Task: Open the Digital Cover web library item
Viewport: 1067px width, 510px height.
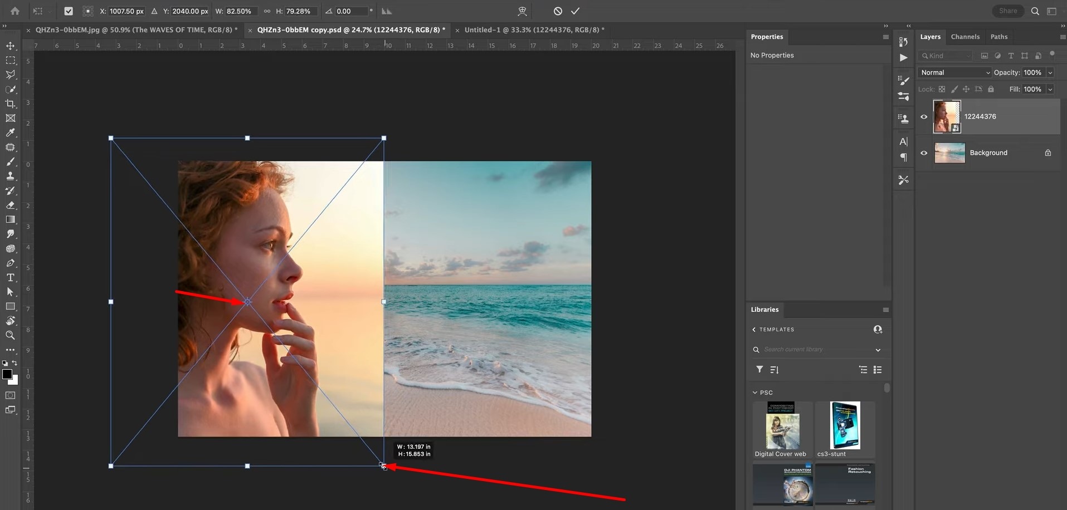Action: (782, 429)
